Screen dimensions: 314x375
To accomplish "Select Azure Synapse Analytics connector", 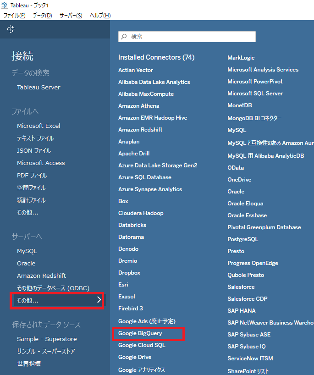I will click(x=150, y=189).
